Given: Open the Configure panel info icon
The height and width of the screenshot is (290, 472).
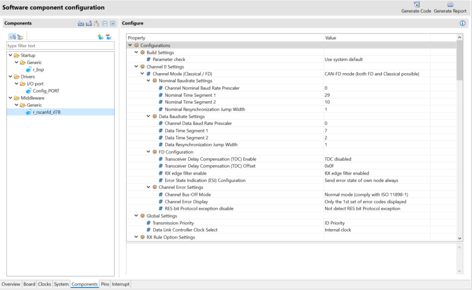Looking at the screenshot, I should tap(462, 23).
